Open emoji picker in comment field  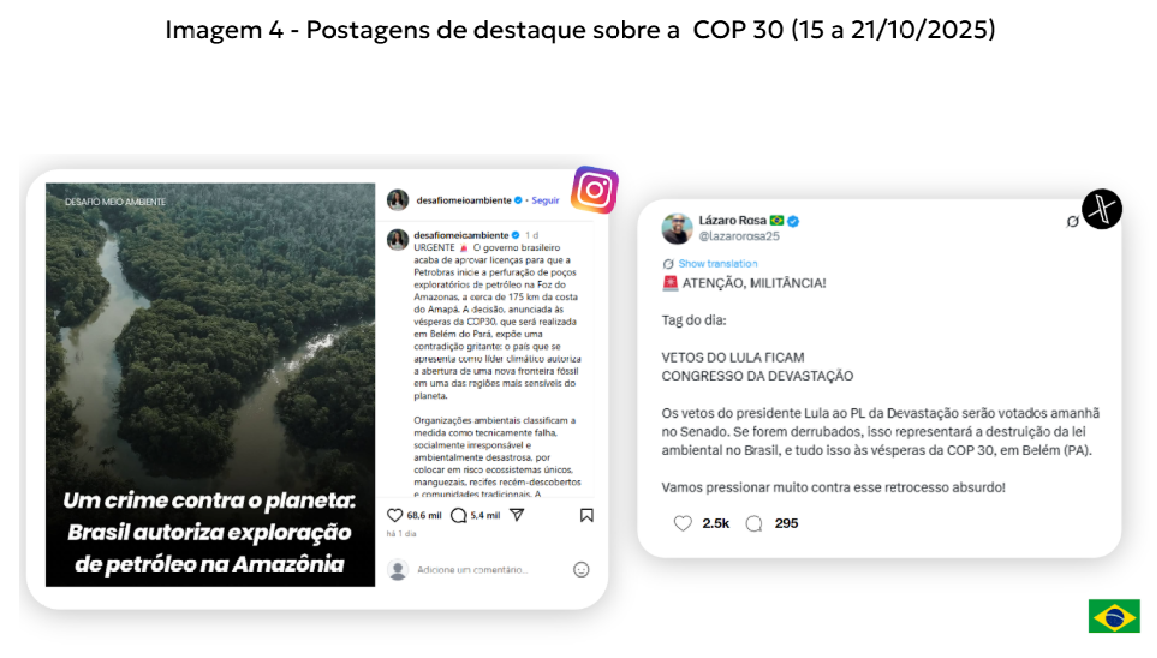(x=581, y=570)
